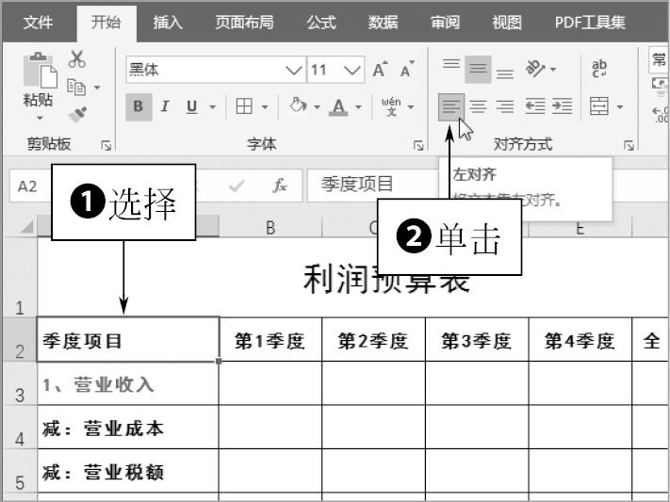
Task: Switch to the 开始 ribbon tab
Action: [x=106, y=23]
